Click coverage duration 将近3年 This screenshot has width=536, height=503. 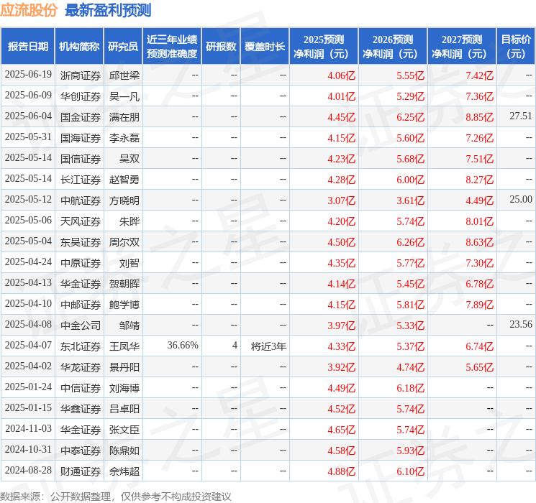[x=268, y=346]
